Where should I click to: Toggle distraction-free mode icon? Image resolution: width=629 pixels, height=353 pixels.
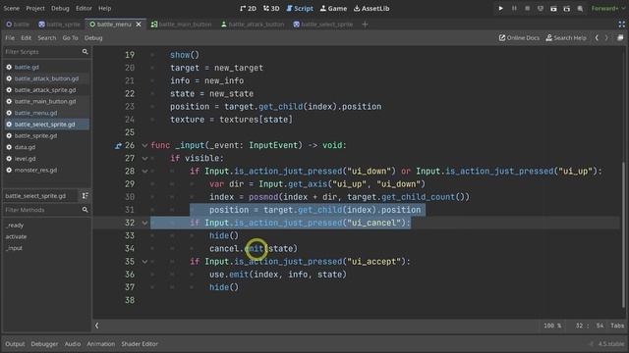[621, 25]
